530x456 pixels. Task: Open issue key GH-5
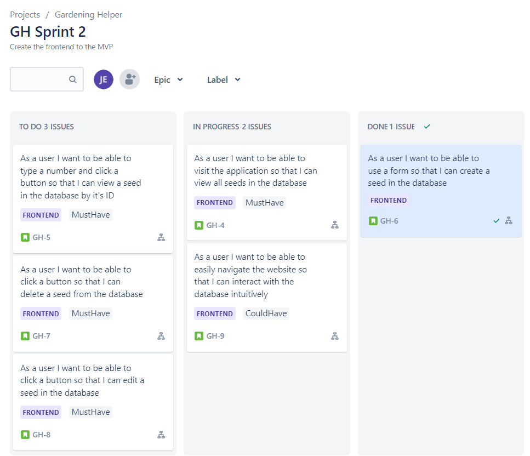coord(41,237)
